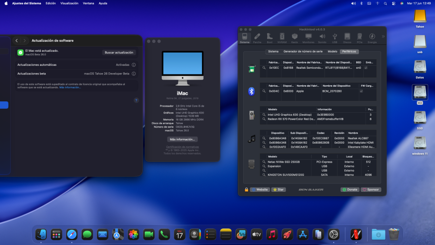Open the Edición menu in the menu bar
The height and width of the screenshot is (245, 435).
(50, 3)
